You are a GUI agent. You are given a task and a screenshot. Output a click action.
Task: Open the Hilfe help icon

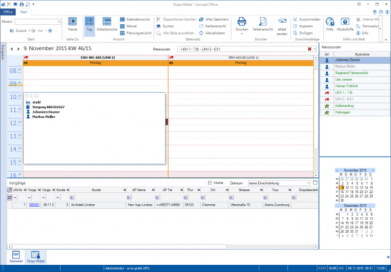pyautogui.click(x=330, y=23)
